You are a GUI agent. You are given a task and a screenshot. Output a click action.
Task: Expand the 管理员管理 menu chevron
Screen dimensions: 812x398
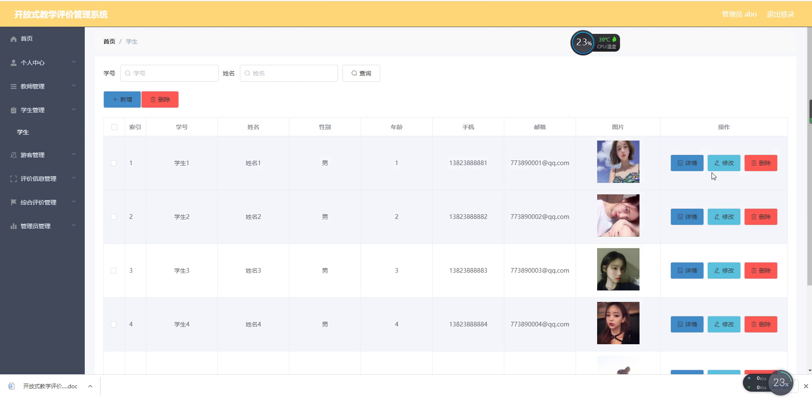[x=74, y=226]
